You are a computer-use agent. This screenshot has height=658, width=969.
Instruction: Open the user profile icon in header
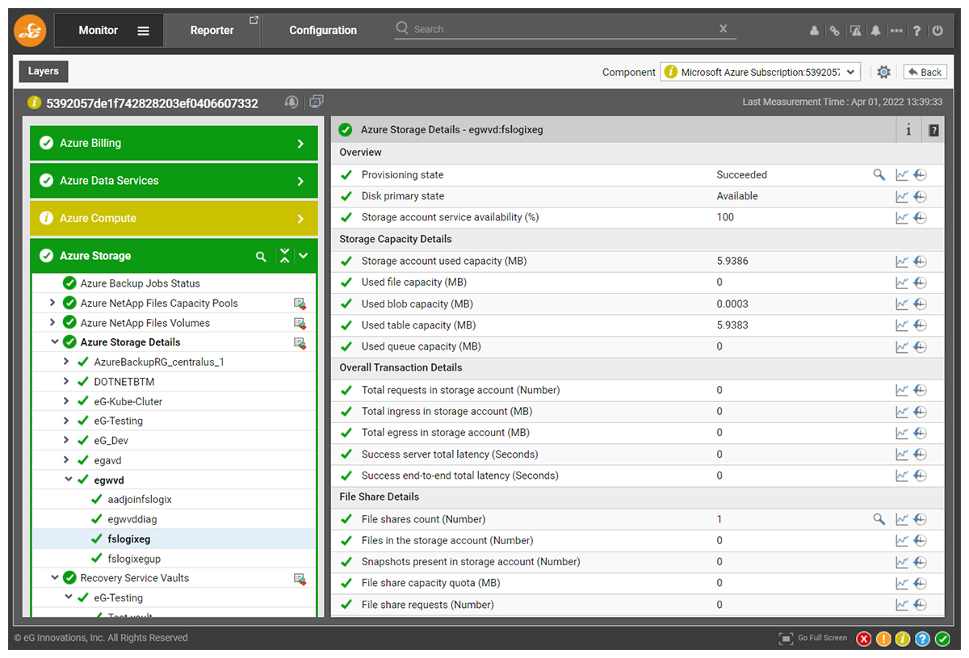point(814,31)
